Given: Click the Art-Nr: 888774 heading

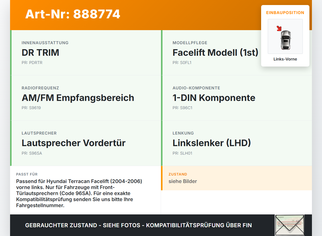Looking at the screenshot, I should click(x=73, y=14).
